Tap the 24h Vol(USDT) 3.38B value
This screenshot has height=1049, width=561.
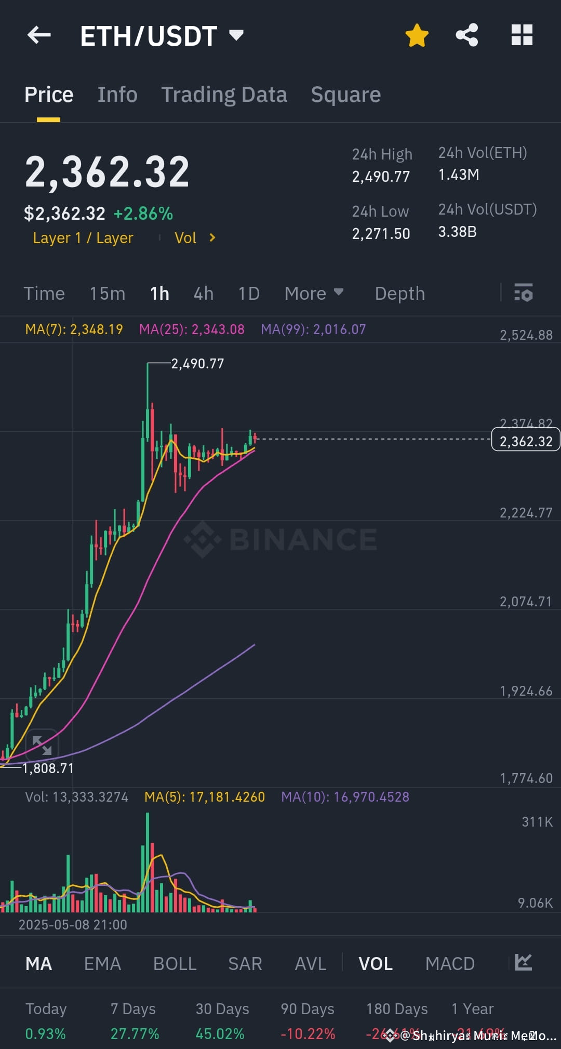pos(457,232)
